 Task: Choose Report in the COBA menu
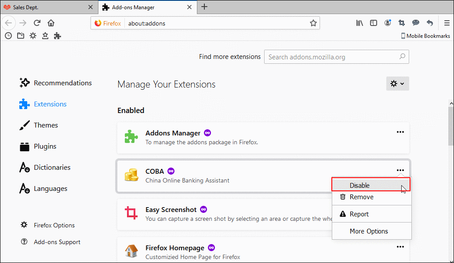pos(371,214)
